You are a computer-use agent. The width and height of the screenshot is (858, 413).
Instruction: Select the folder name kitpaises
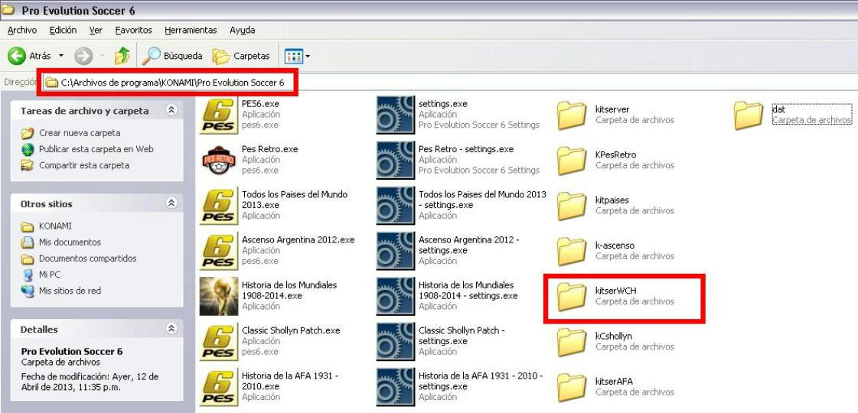(612, 200)
